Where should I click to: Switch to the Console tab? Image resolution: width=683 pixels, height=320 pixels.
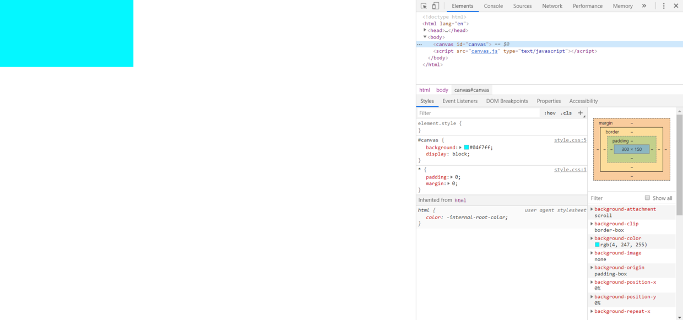pyautogui.click(x=493, y=6)
